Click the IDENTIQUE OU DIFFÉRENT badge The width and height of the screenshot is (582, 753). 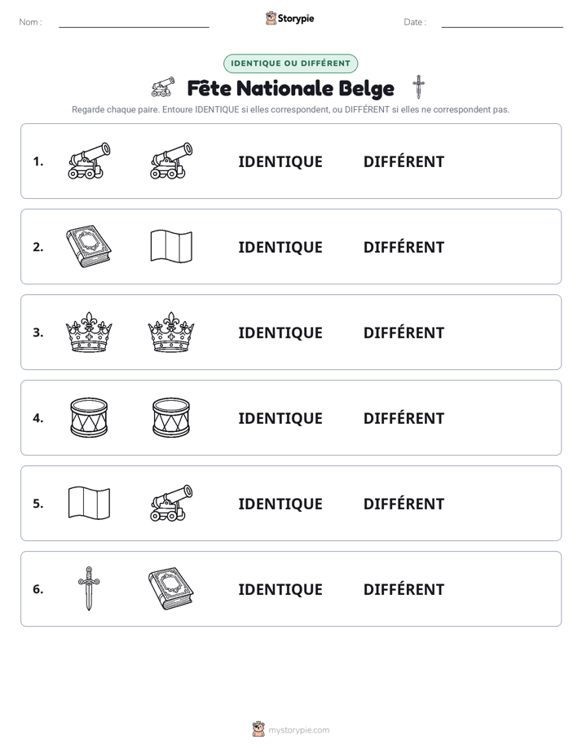[x=290, y=64]
